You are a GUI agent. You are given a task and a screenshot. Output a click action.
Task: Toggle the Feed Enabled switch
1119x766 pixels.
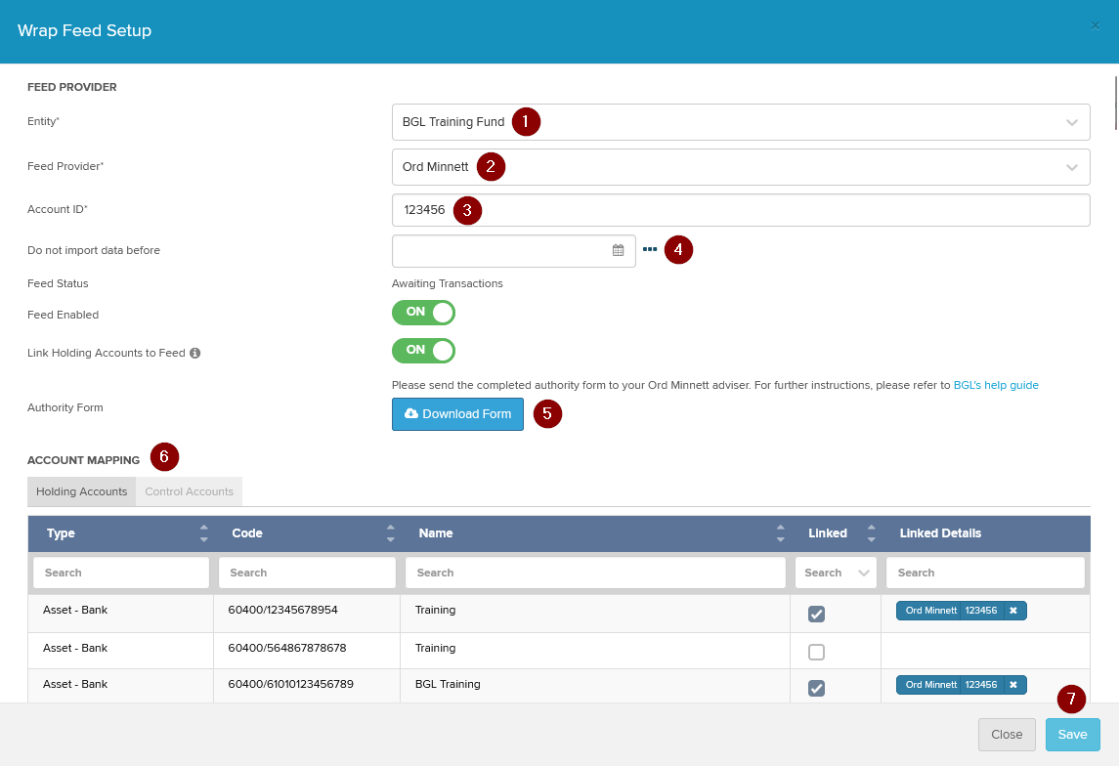pos(423,313)
